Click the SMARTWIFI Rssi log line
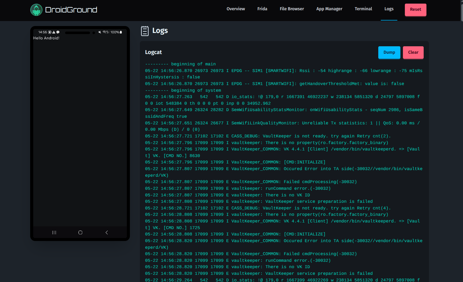This screenshot has width=463, height=282. click(x=284, y=74)
